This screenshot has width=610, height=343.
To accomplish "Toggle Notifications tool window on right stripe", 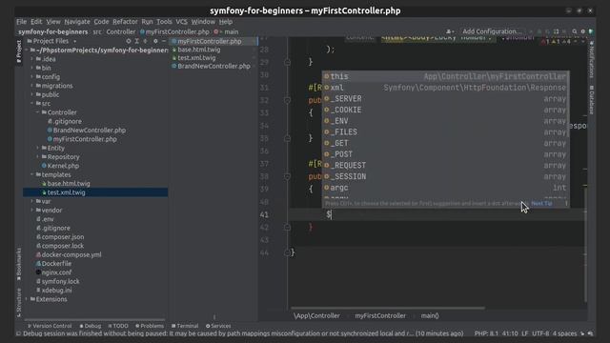I will point(591,59).
